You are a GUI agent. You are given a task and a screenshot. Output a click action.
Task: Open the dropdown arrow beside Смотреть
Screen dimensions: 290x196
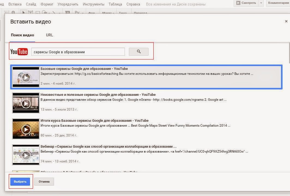pyautogui.click(x=261, y=3)
